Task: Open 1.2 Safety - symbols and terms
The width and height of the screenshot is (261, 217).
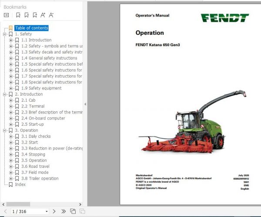Action: [x=52, y=46]
